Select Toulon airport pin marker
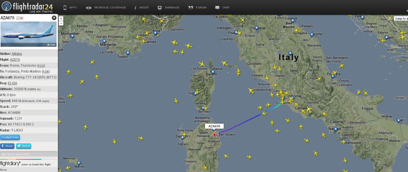The image size is (408, 172). click(x=127, y=53)
